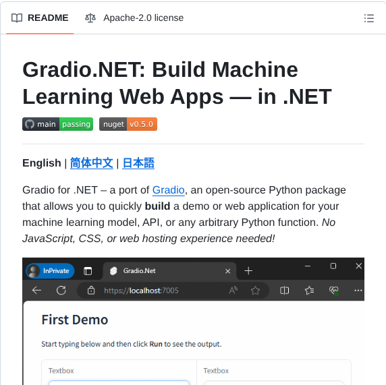Follow the Gradio hyperlink in the description
This screenshot has width=386, height=385.
[x=169, y=190]
